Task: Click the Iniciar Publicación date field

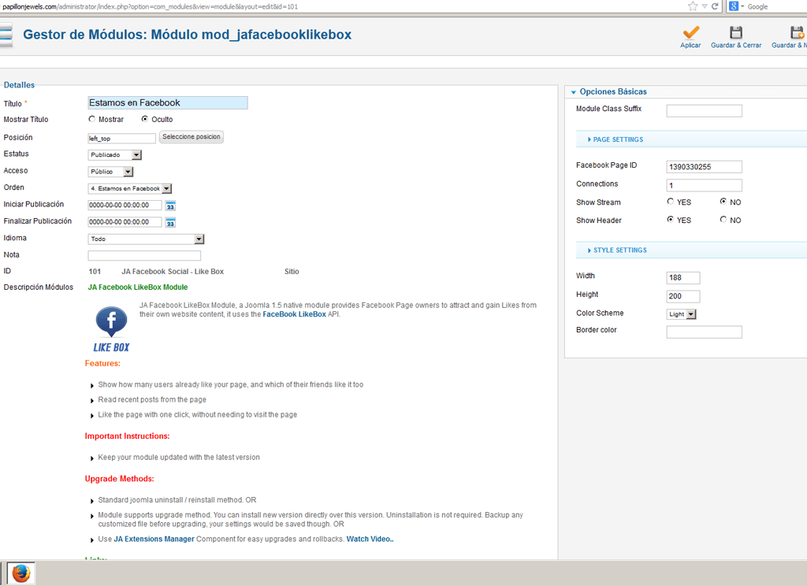Action: [125, 206]
